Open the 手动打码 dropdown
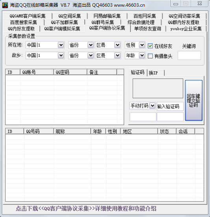Screen dimensions: 210x217 coord(143,106)
